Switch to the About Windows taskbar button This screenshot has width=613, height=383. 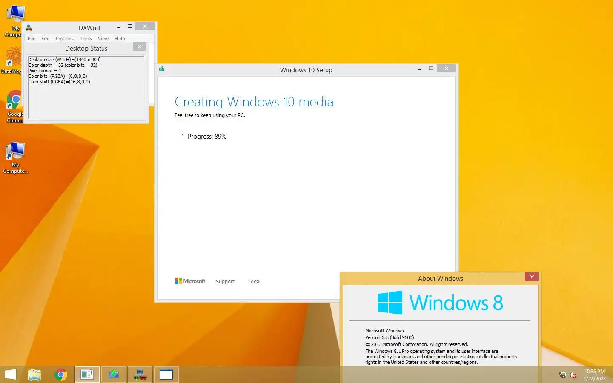[x=87, y=374]
